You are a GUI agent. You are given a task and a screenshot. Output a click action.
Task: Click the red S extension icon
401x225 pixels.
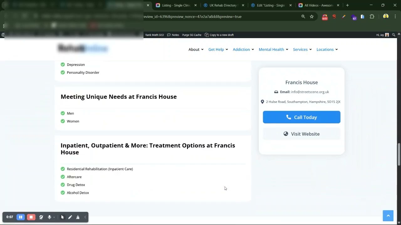click(334, 17)
